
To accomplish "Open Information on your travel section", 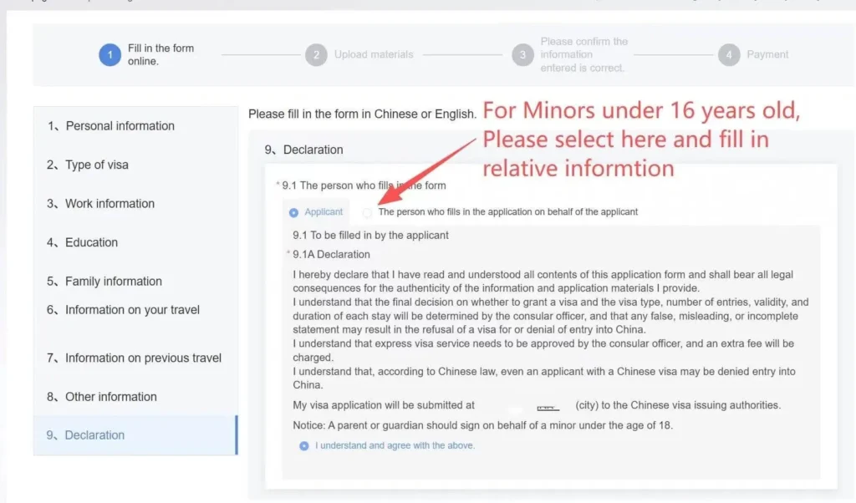I will (132, 310).
